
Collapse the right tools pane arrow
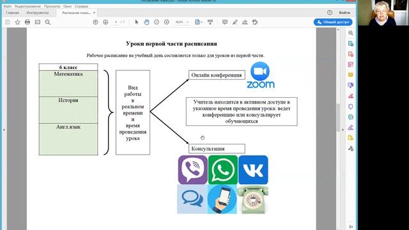tap(343, 130)
